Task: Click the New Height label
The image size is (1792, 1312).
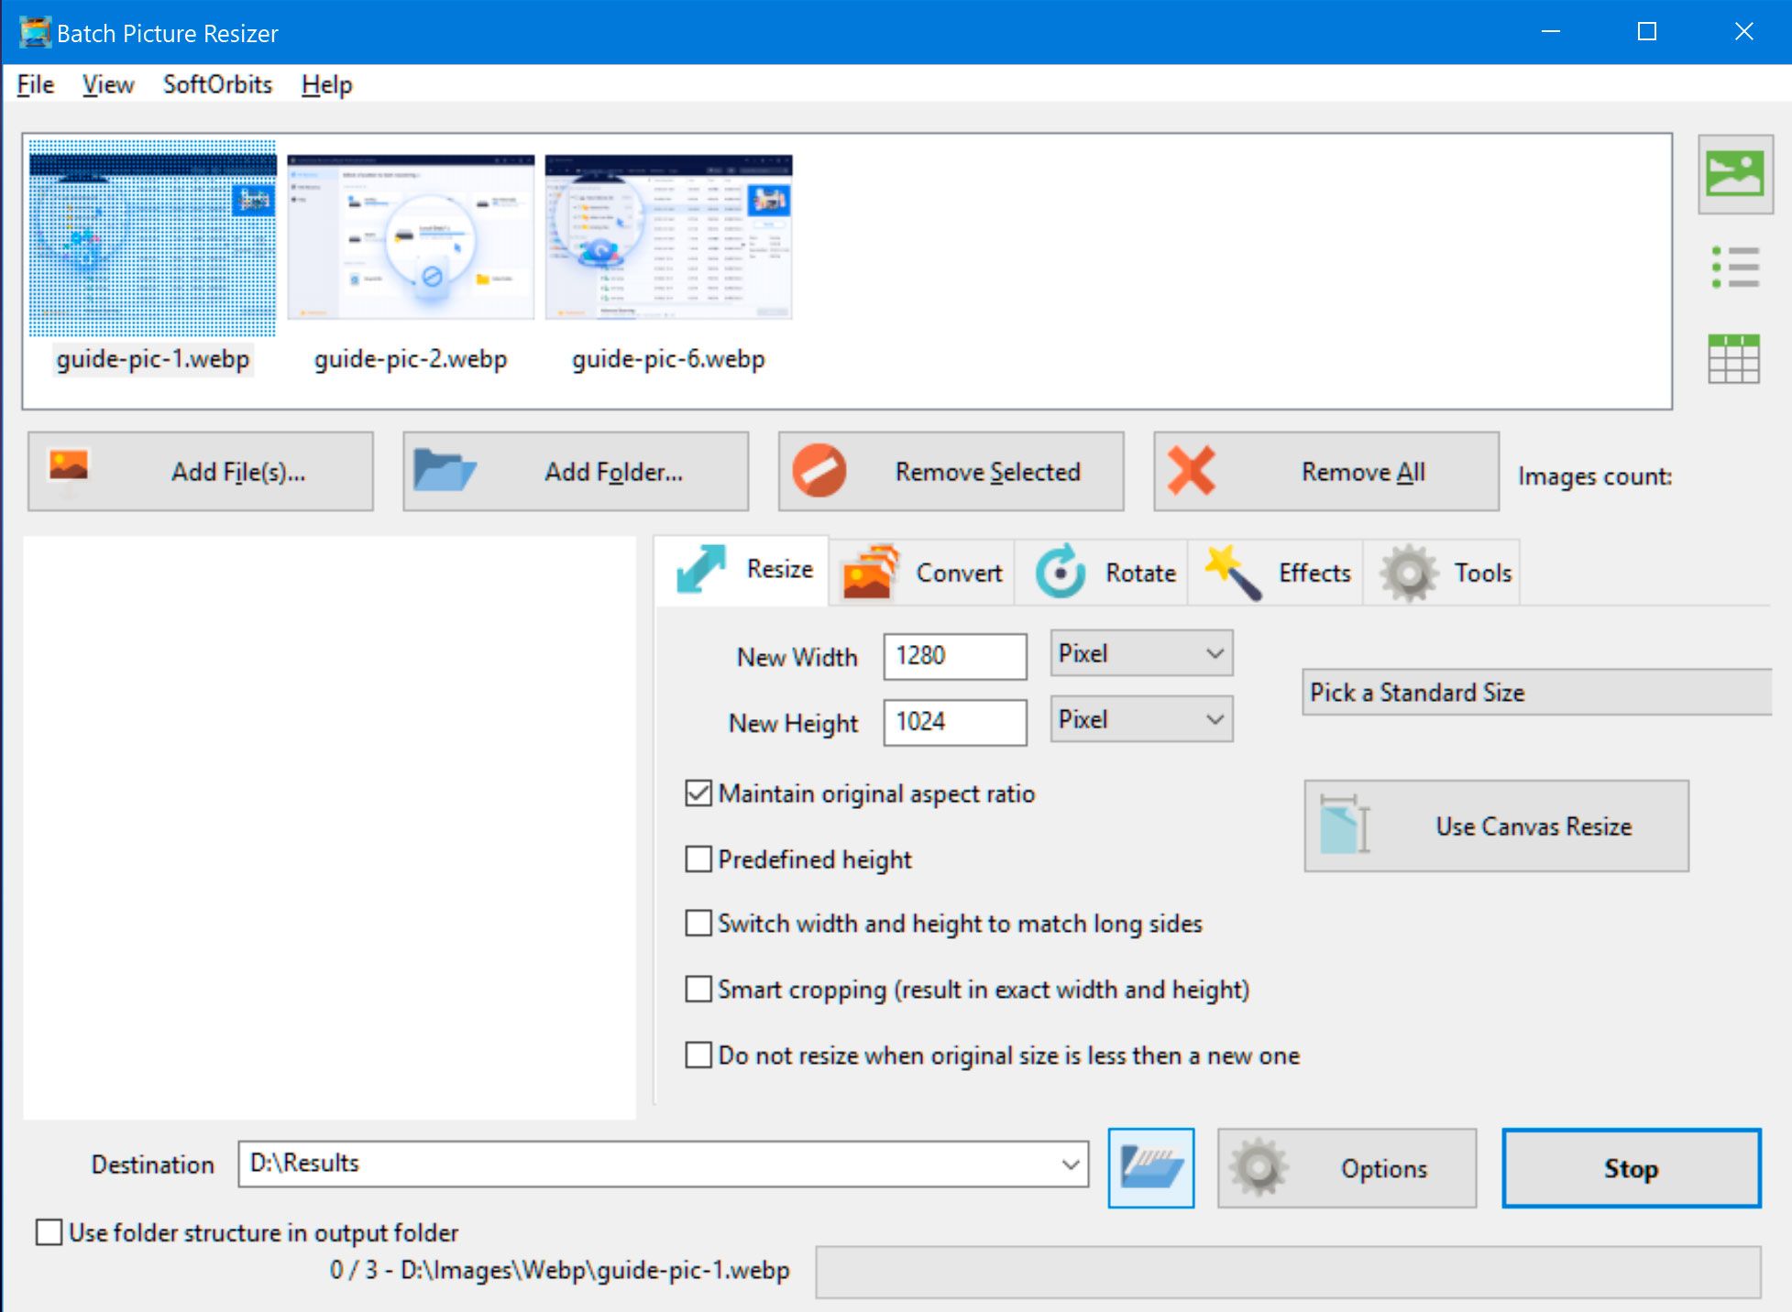Action: point(793,723)
